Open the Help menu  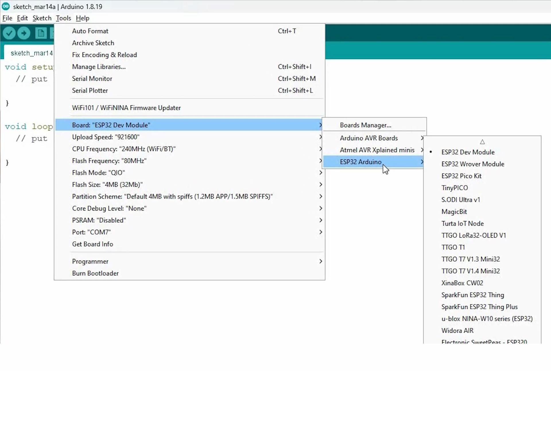83,18
